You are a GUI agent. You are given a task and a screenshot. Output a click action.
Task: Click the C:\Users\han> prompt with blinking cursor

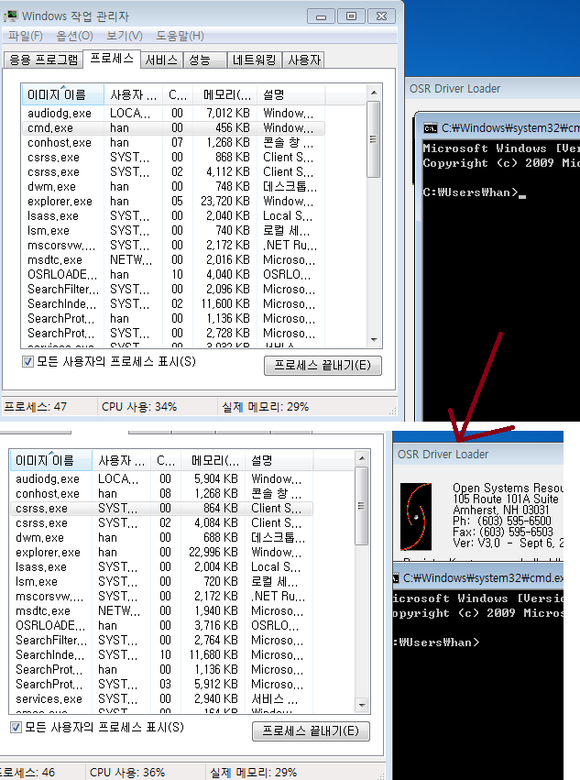pyautogui.click(x=474, y=192)
